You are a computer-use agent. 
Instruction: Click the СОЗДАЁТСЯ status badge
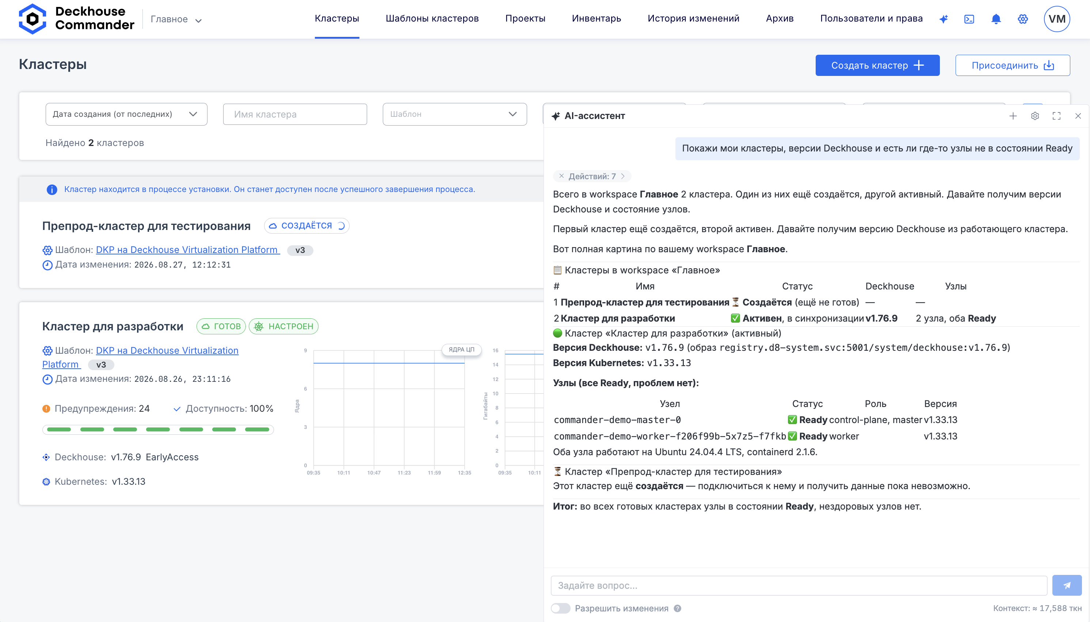coord(306,226)
